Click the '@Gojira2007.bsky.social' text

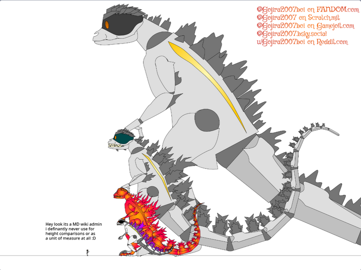[x=292, y=34]
